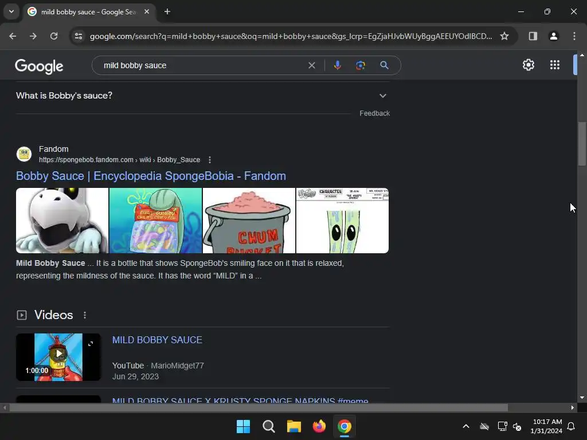Open Bobby Sauce Encyclopedia SpongeBobia result
Image resolution: width=587 pixels, height=440 pixels.
point(151,176)
